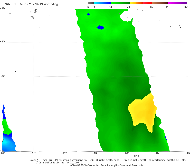Viewport: 190px width, 167px height.
Task: Click the colorbar label "34"
Action: tap(129, 7)
